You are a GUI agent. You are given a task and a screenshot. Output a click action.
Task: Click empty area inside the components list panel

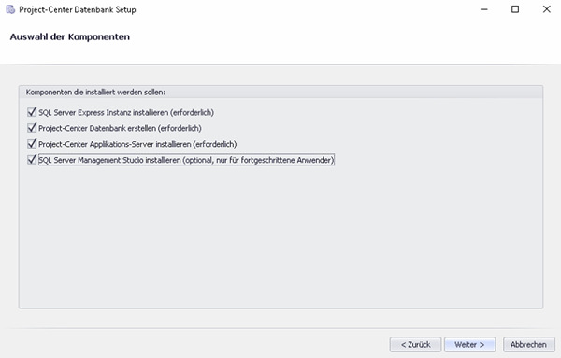click(280, 236)
